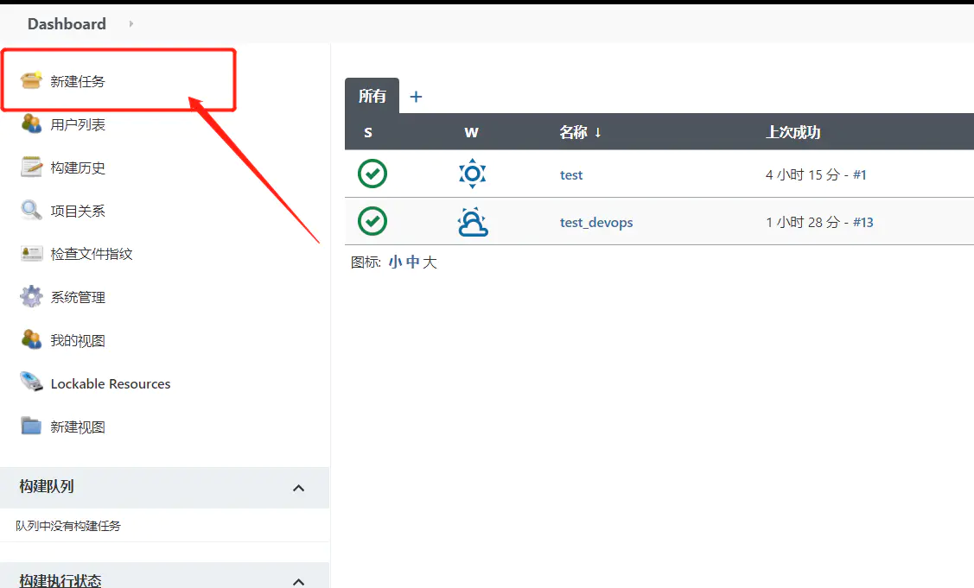Click the 新建任务 (New Item) icon
Image resolution: width=974 pixels, height=588 pixels.
(31, 80)
